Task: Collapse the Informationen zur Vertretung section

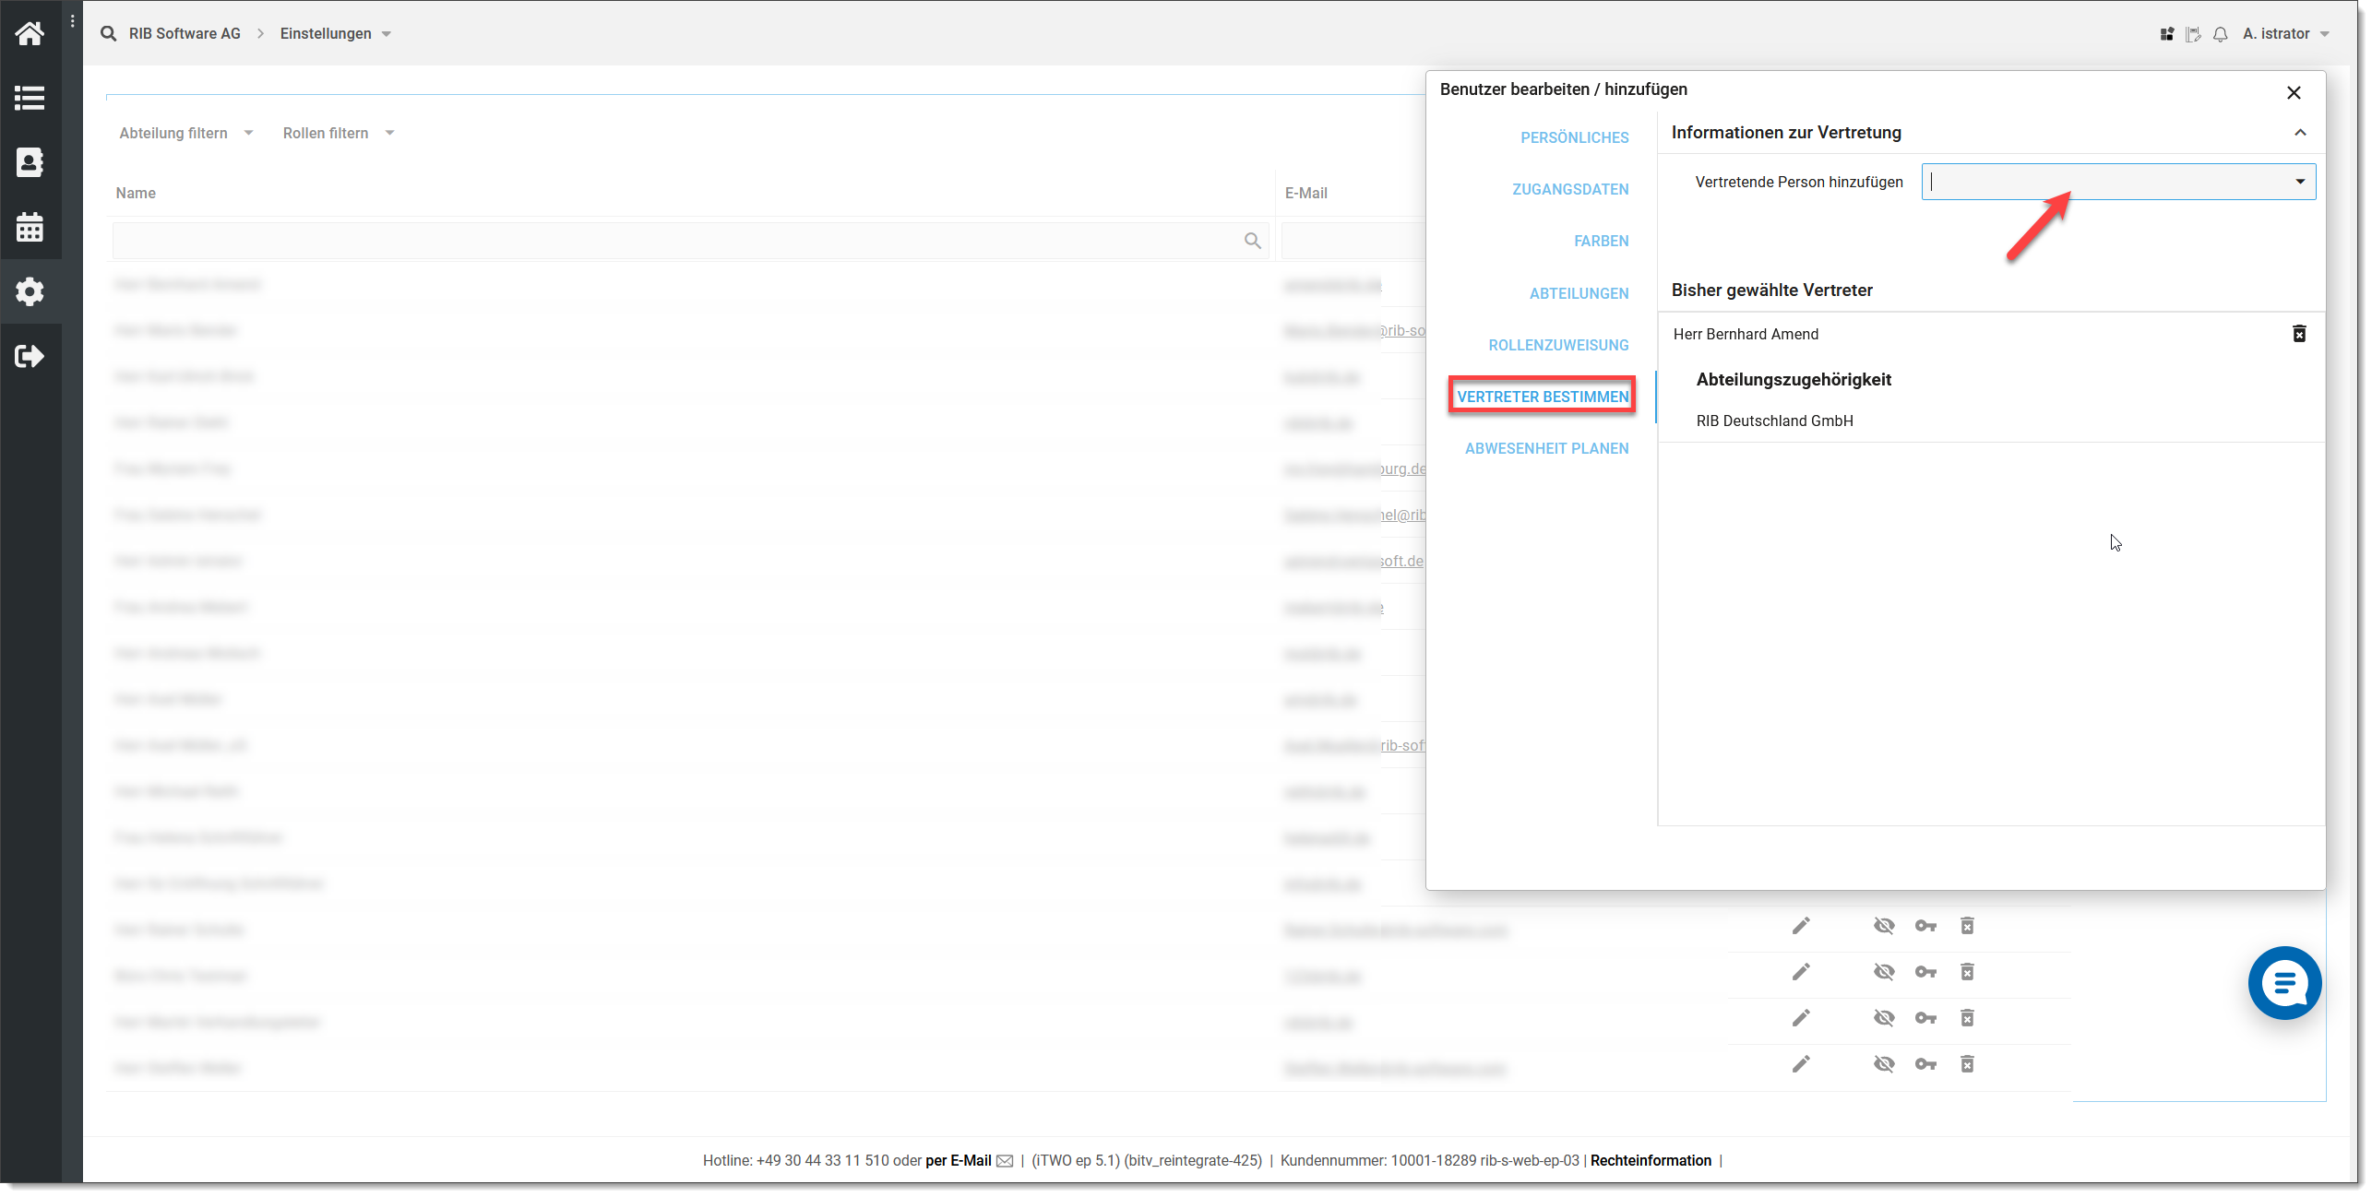Action: pos(2300,133)
